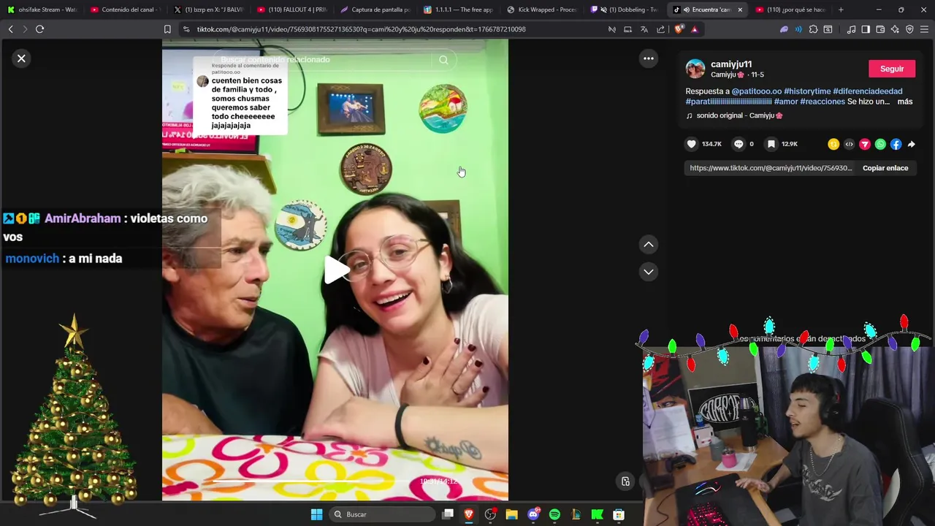Click the taskbar Buscar search box

(x=382, y=514)
